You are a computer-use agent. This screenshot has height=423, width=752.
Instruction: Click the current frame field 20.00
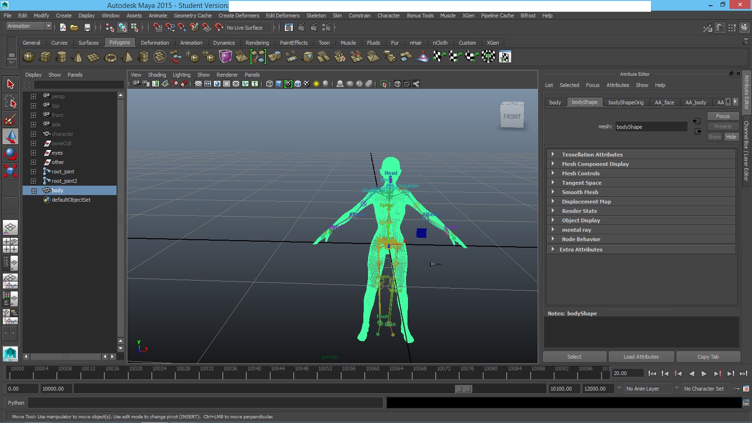[x=628, y=373]
